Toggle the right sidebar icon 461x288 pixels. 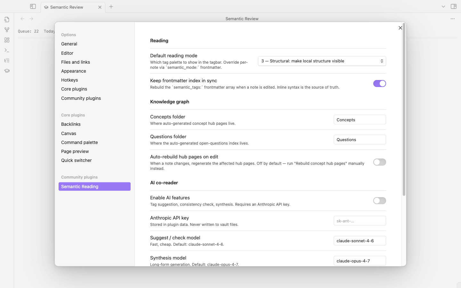[x=454, y=6]
